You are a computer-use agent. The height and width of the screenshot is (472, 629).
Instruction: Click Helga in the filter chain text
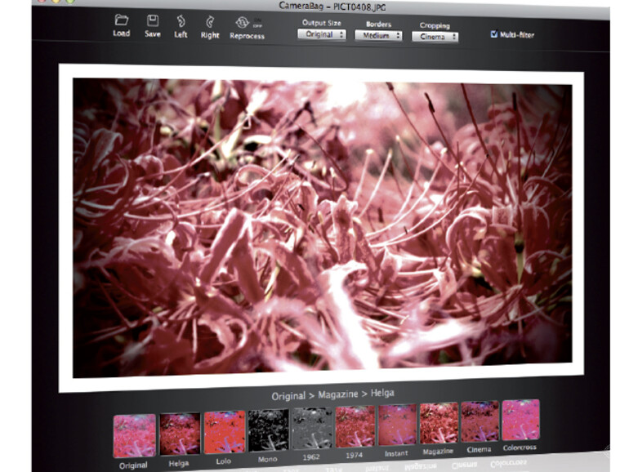click(x=382, y=393)
